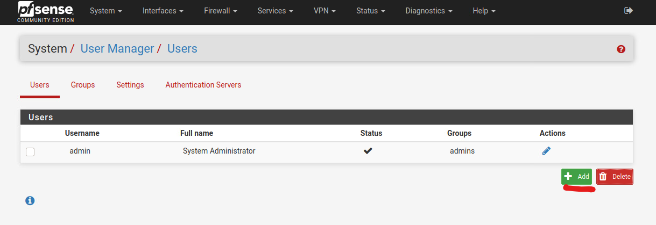This screenshot has height=225, width=656.
Task: Click the green Add user button
Action: click(x=576, y=177)
